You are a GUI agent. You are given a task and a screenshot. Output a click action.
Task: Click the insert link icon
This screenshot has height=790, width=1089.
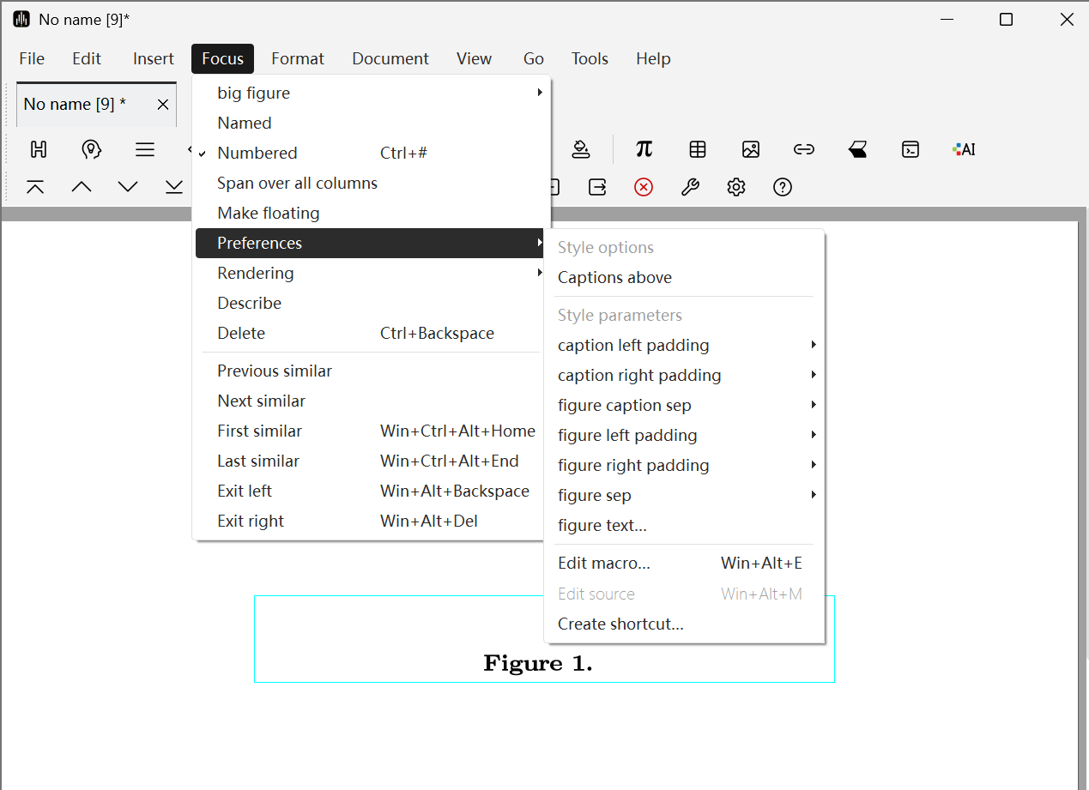(803, 149)
